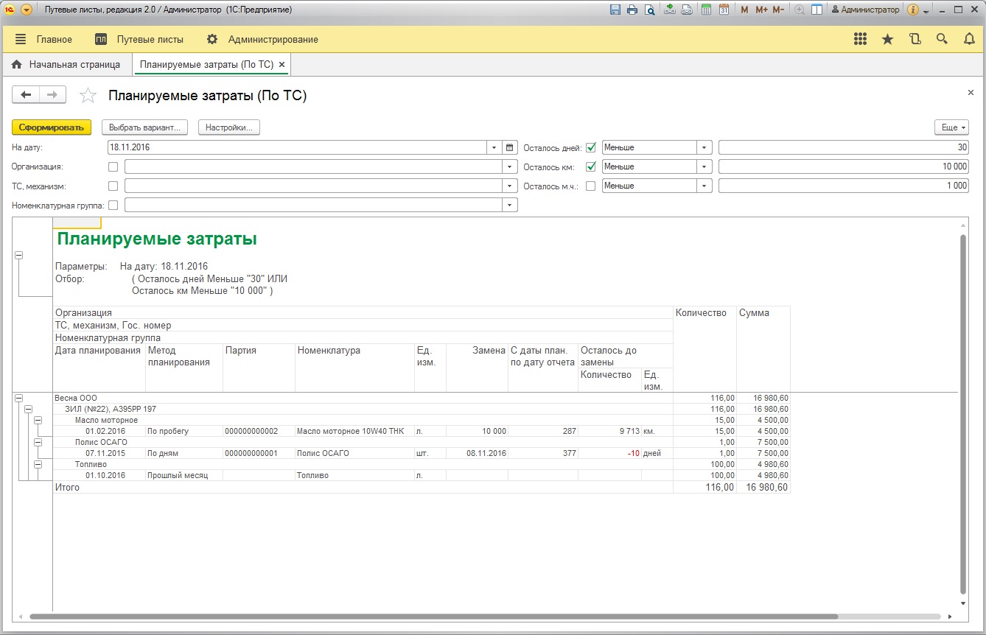The width and height of the screenshot is (986, 635).
Task: Click the get link icon with green arrow
Action: pyautogui.click(x=669, y=10)
